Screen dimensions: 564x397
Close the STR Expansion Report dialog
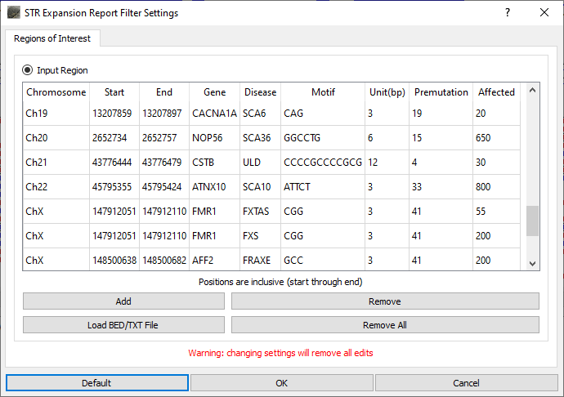tap(544, 12)
